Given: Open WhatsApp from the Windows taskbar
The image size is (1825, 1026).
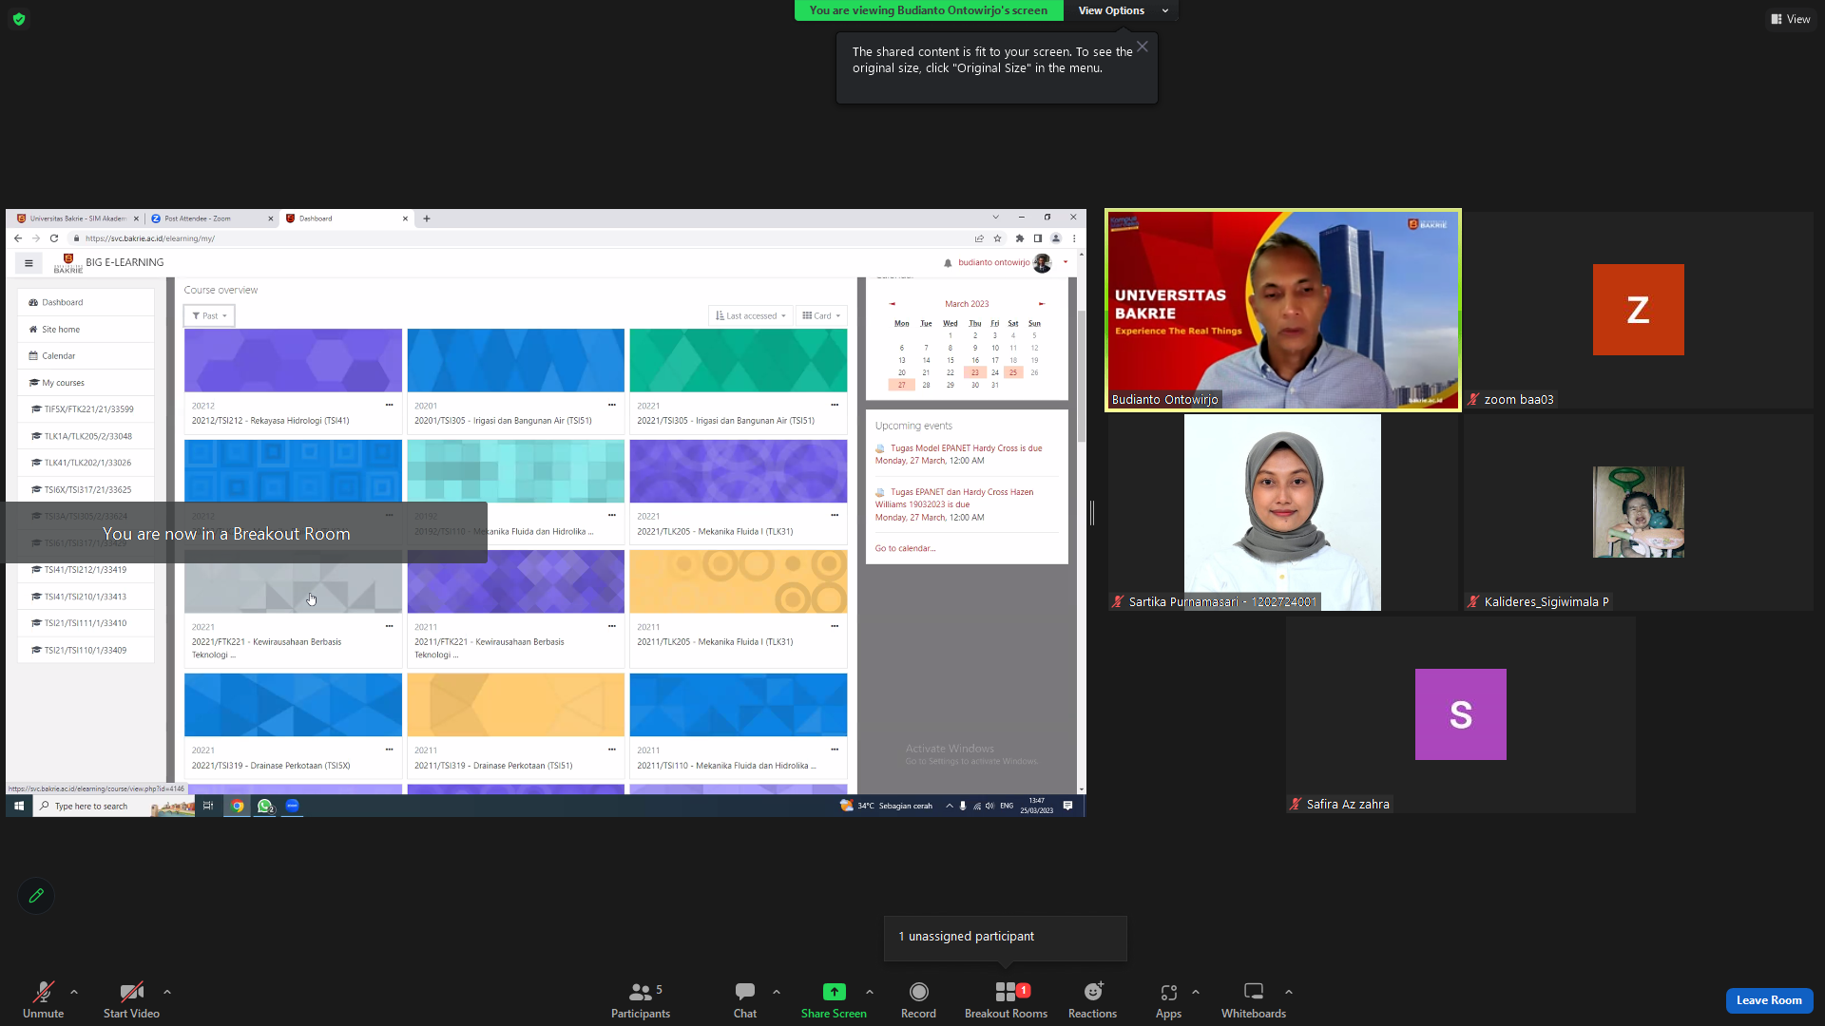Looking at the screenshot, I should pos(265,806).
